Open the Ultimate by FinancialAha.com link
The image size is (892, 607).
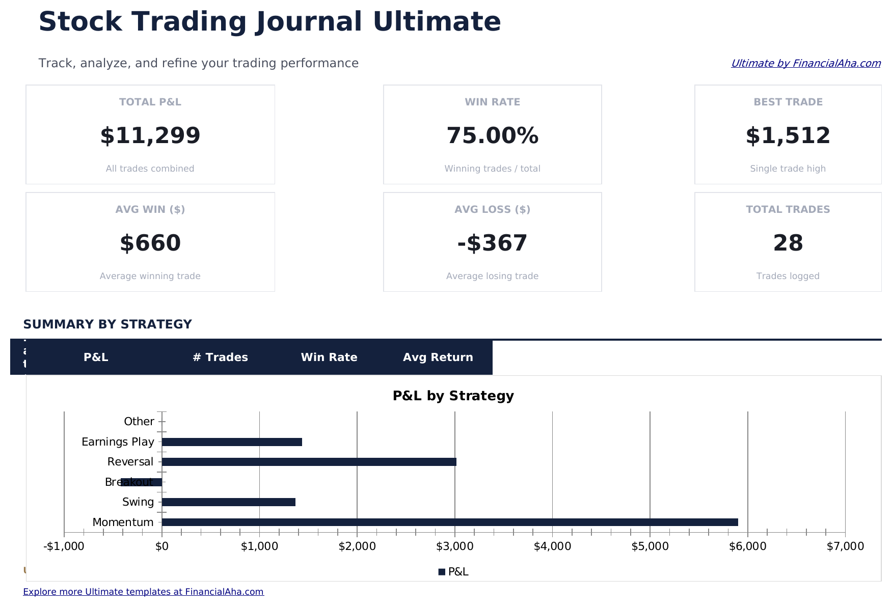tap(805, 63)
